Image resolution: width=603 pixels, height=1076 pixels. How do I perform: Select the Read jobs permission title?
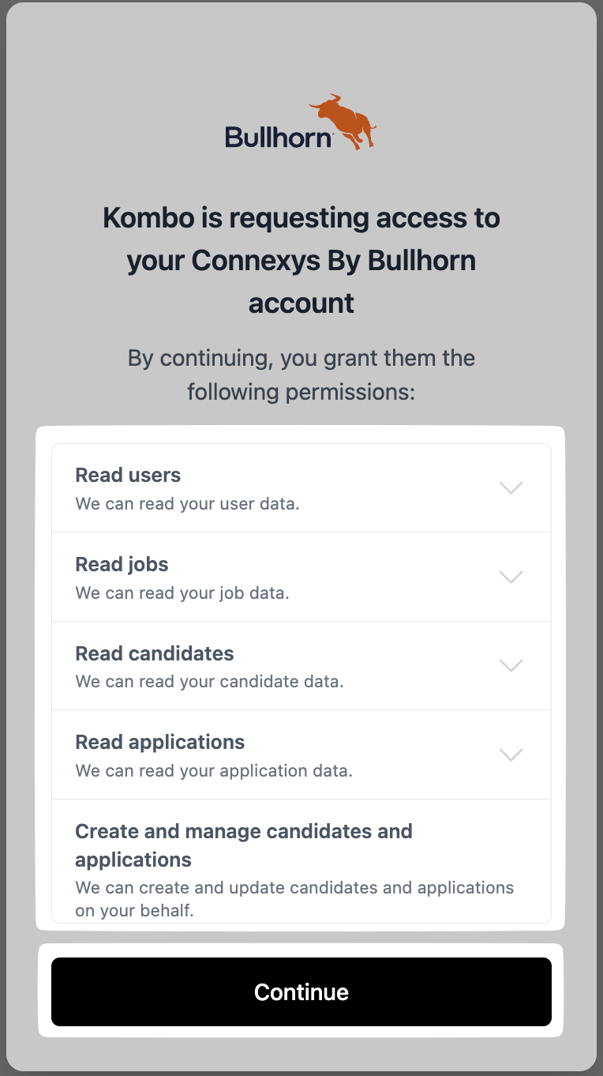tap(122, 564)
